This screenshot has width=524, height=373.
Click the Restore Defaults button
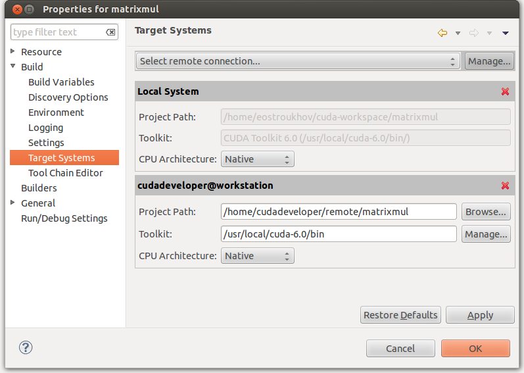click(400, 315)
